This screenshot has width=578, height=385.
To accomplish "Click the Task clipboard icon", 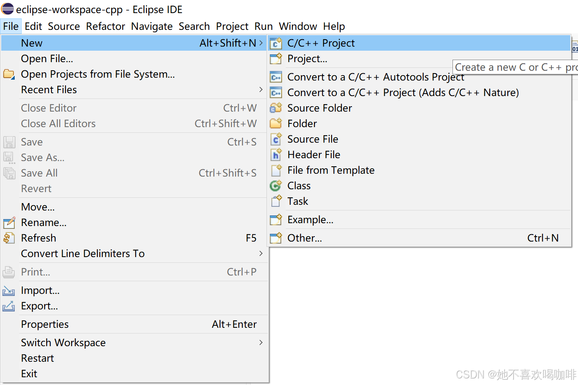I will pos(276,201).
